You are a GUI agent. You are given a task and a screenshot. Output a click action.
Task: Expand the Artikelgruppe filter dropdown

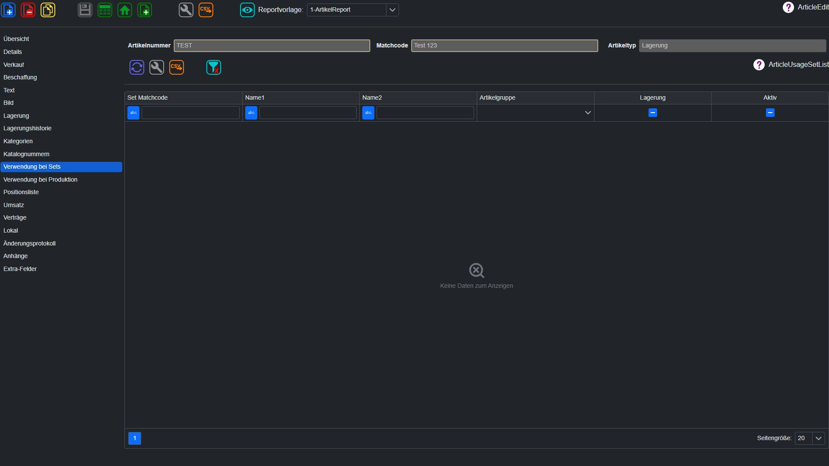[x=588, y=113]
